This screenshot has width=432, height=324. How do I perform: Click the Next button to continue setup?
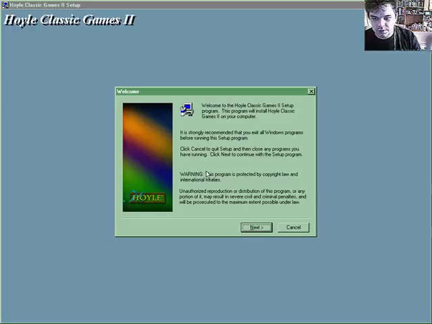256,227
